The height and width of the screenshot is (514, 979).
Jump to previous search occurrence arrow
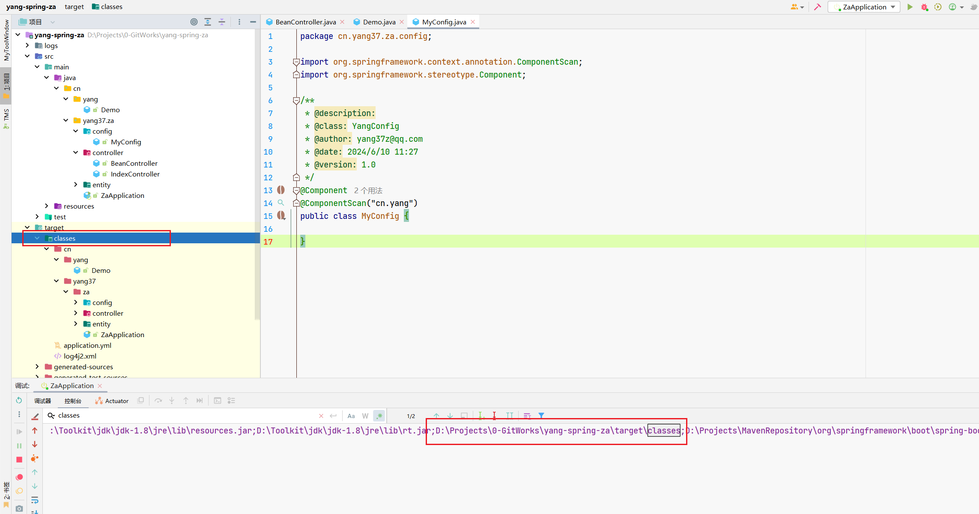pos(436,415)
